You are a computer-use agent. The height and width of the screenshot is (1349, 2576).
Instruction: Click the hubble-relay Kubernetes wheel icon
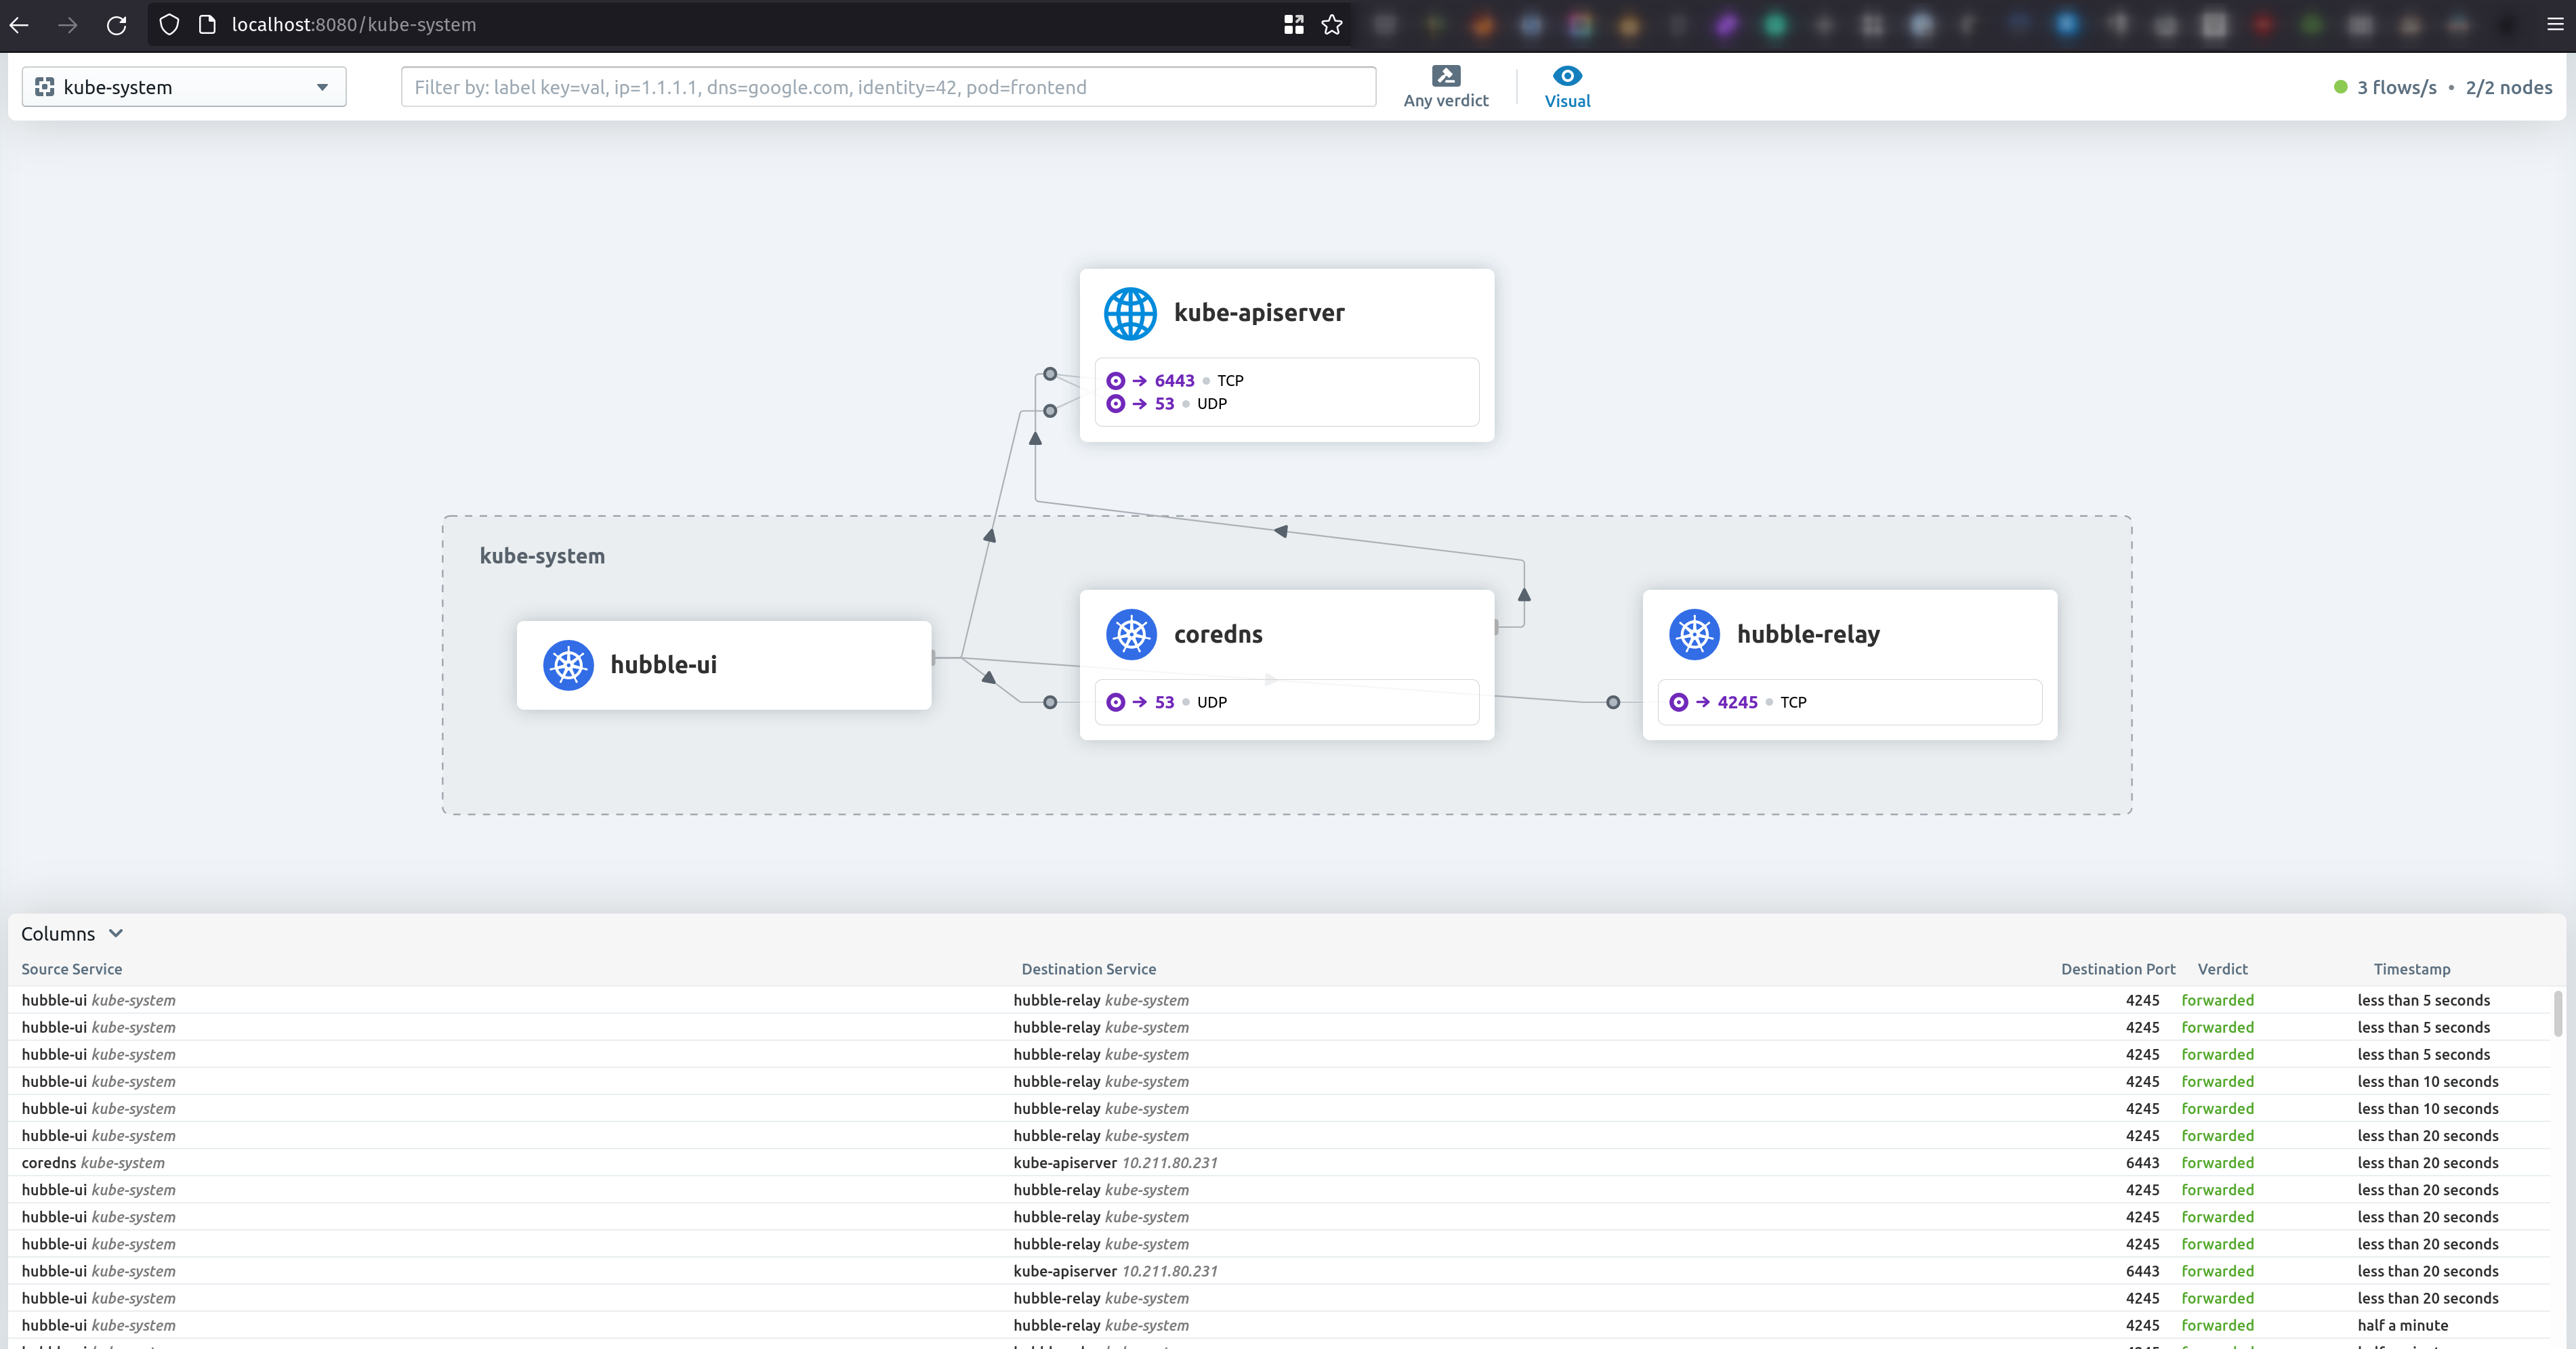(x=1694, y=635)
